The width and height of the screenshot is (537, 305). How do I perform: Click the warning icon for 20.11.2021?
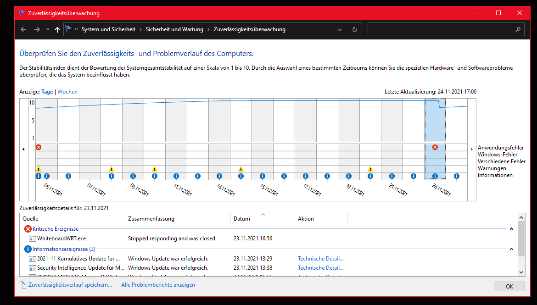pos(370,169)
